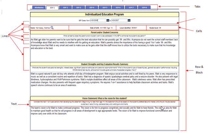Image resolution: width=204 pixels, height=133 pixels.
Task: Open the calendar for IEP end date
Action: click(x=129, y=21)
